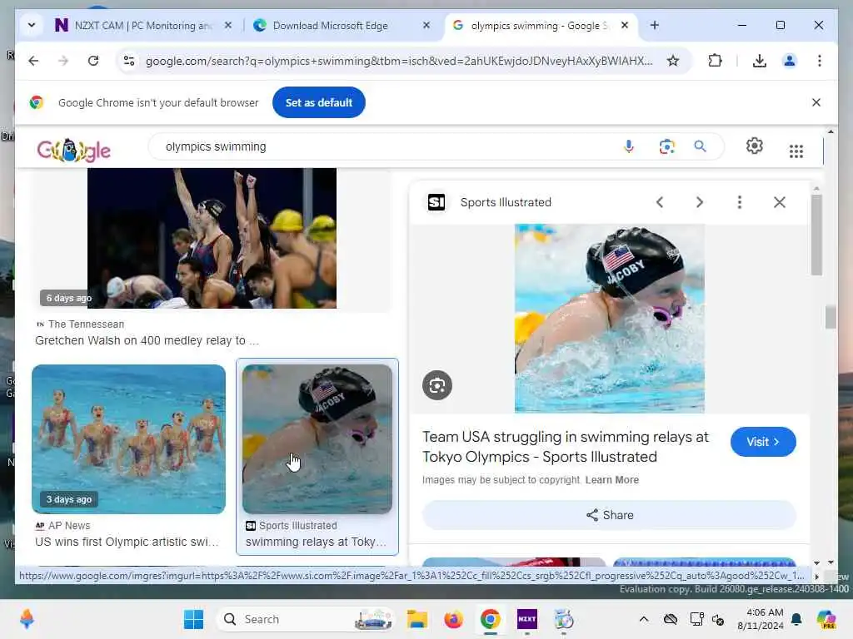
Task: Open site information icon in address bar
Action: pos(129,61)
